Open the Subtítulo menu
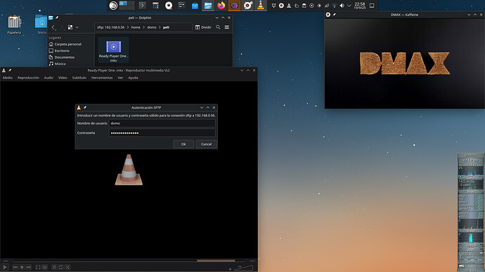 coord(79,78)
